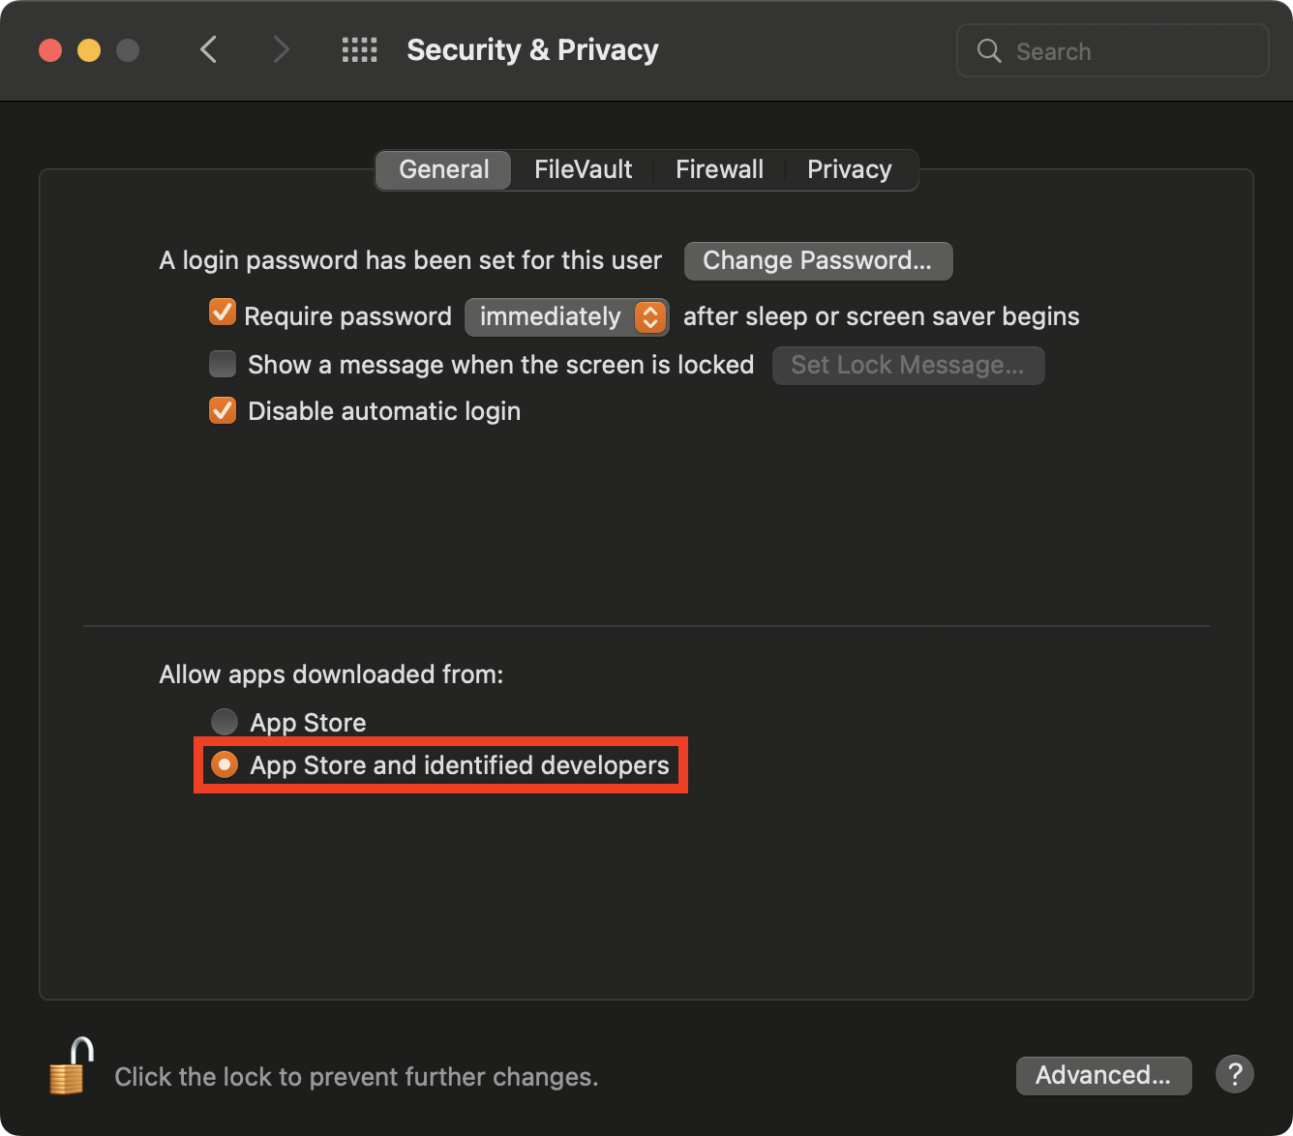The image size is (1293, 1136).
Task: Click the padlock to prevent changes
Action: [72, 1066]
